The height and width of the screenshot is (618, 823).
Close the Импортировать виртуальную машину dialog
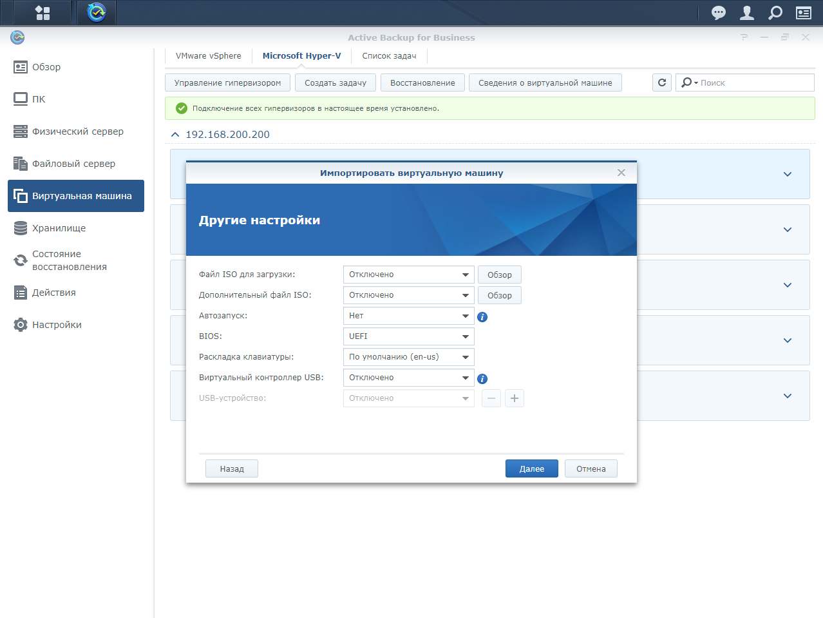(621, 173)
